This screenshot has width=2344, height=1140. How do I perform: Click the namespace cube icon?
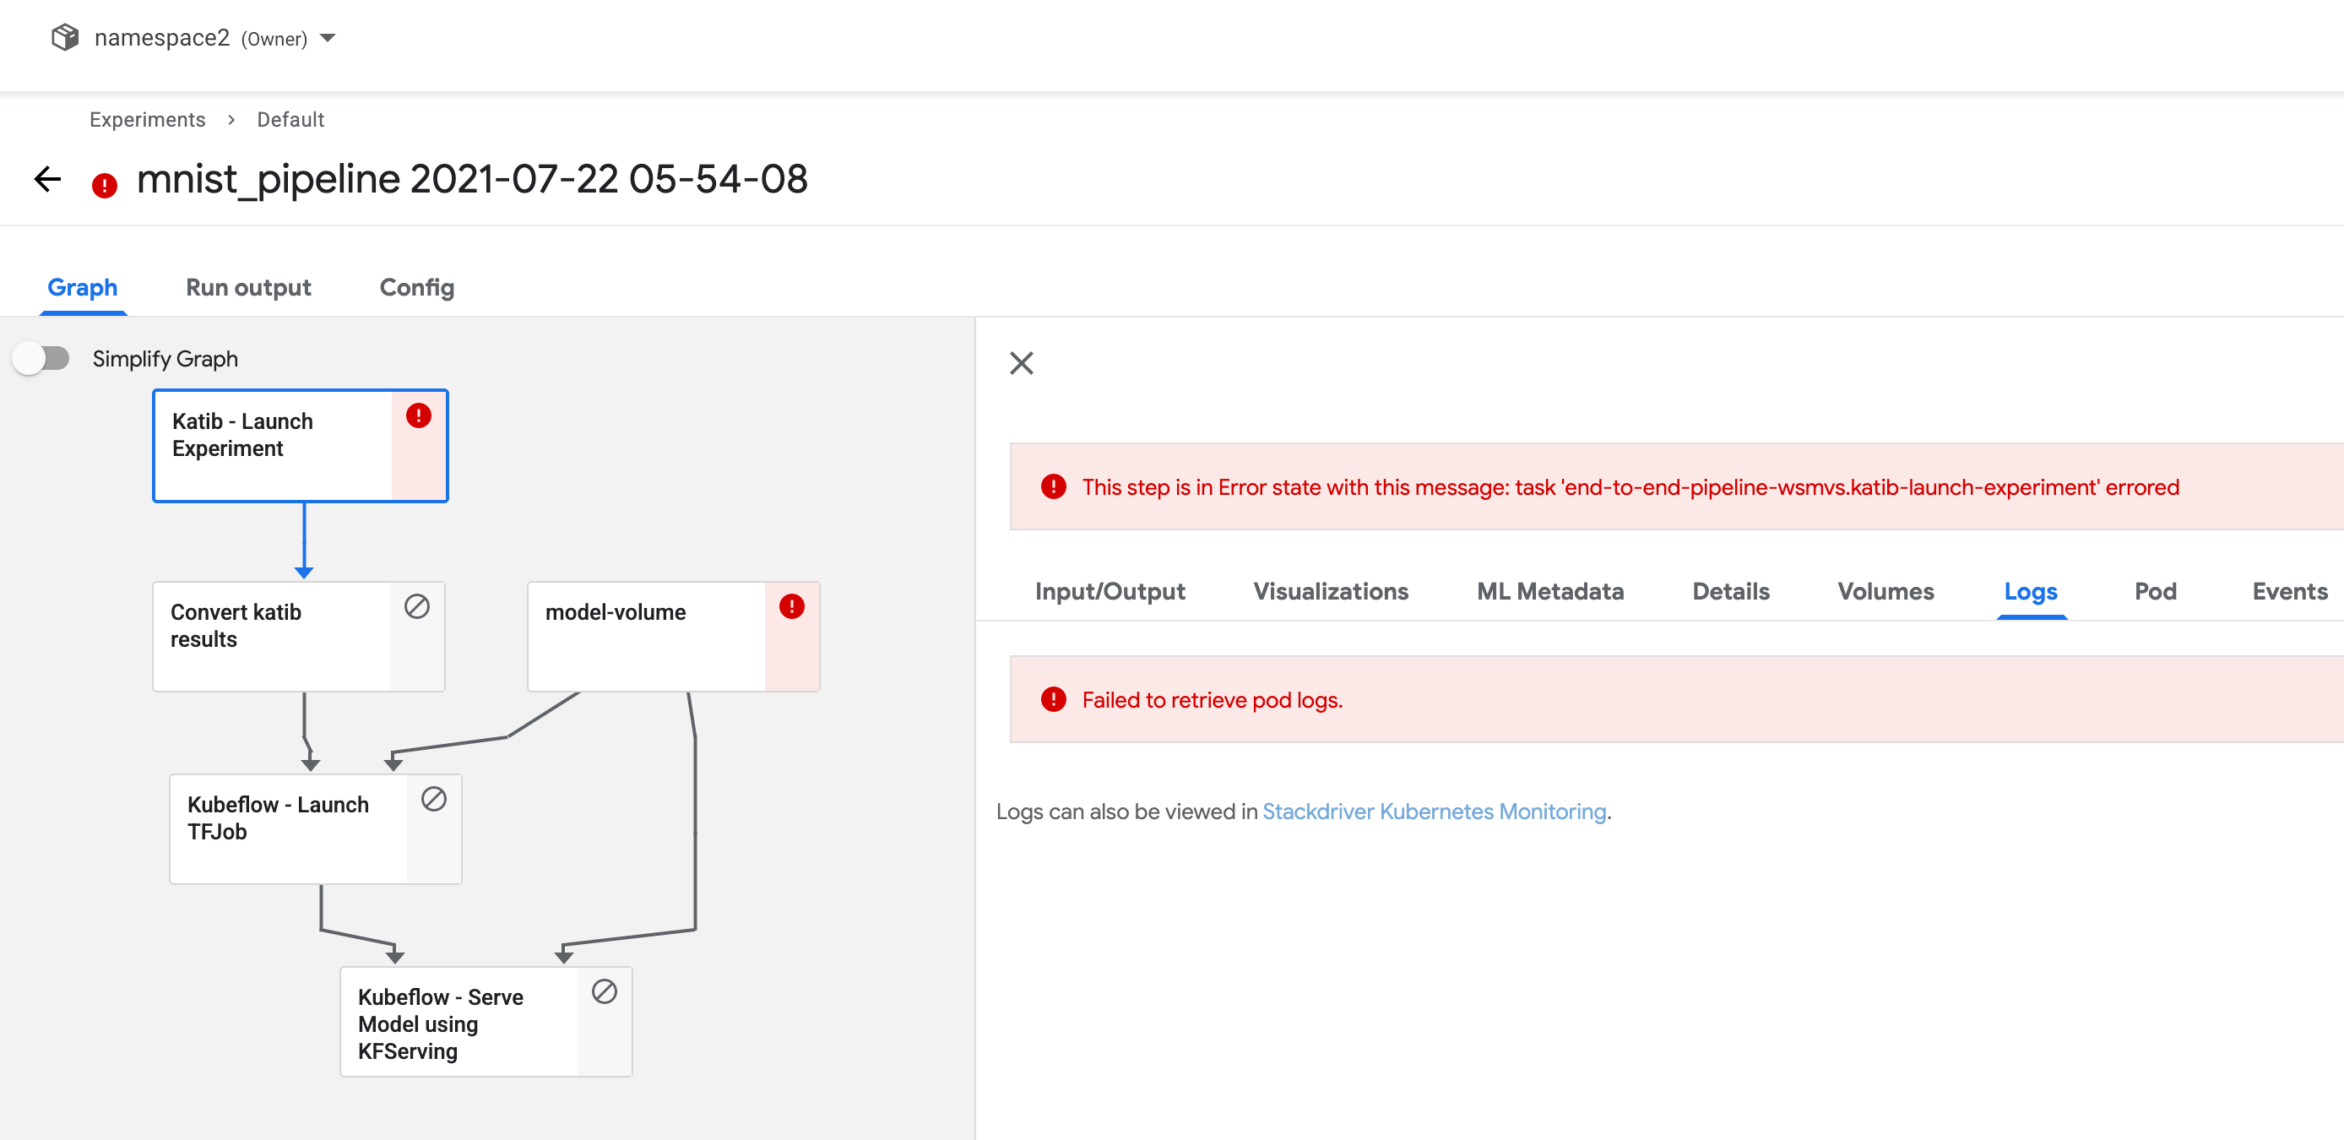click(65, 37)
